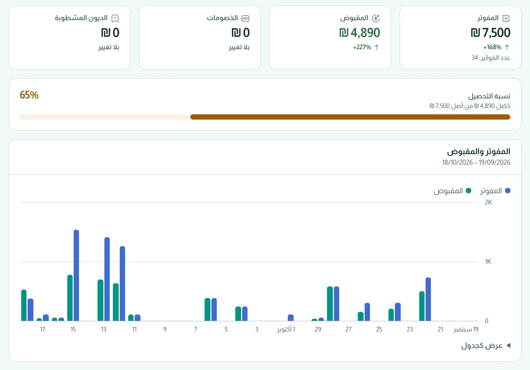530x370 pixels.
Task: Click the المفوتر card title
Action: [488, 18]
